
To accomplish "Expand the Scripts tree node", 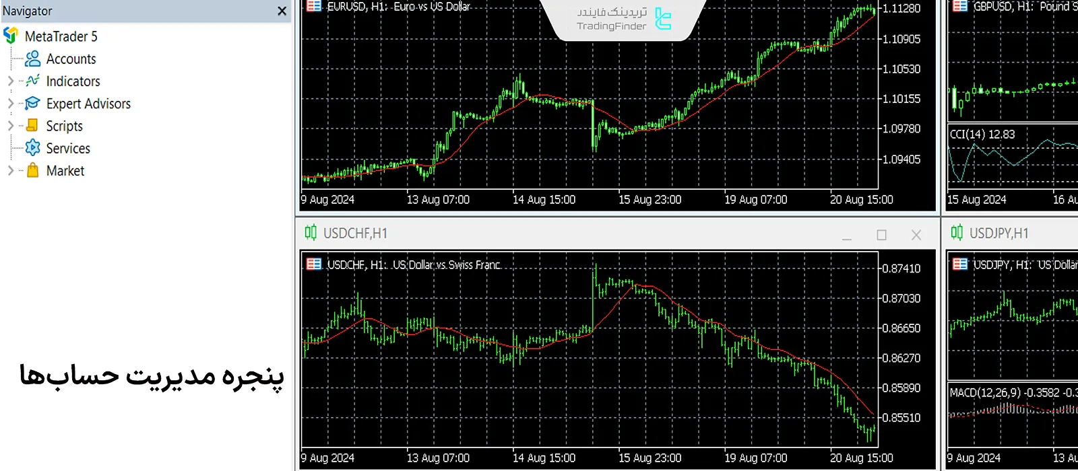I will coord(10,126).
